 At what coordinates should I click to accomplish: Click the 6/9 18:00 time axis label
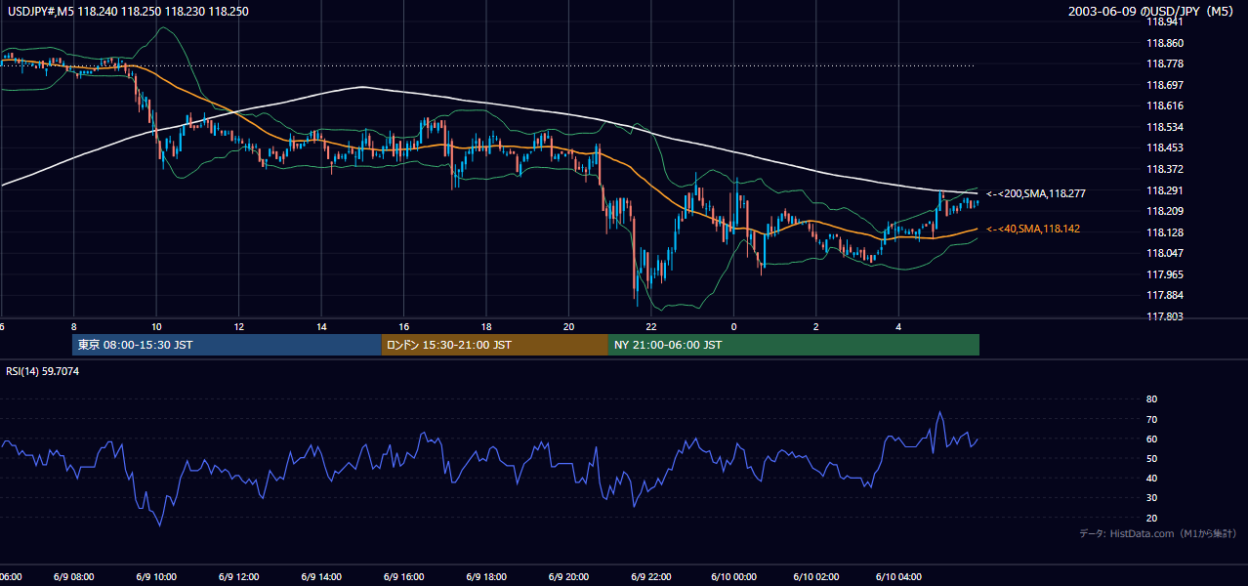pyautogui.click(x=486, y=577)
